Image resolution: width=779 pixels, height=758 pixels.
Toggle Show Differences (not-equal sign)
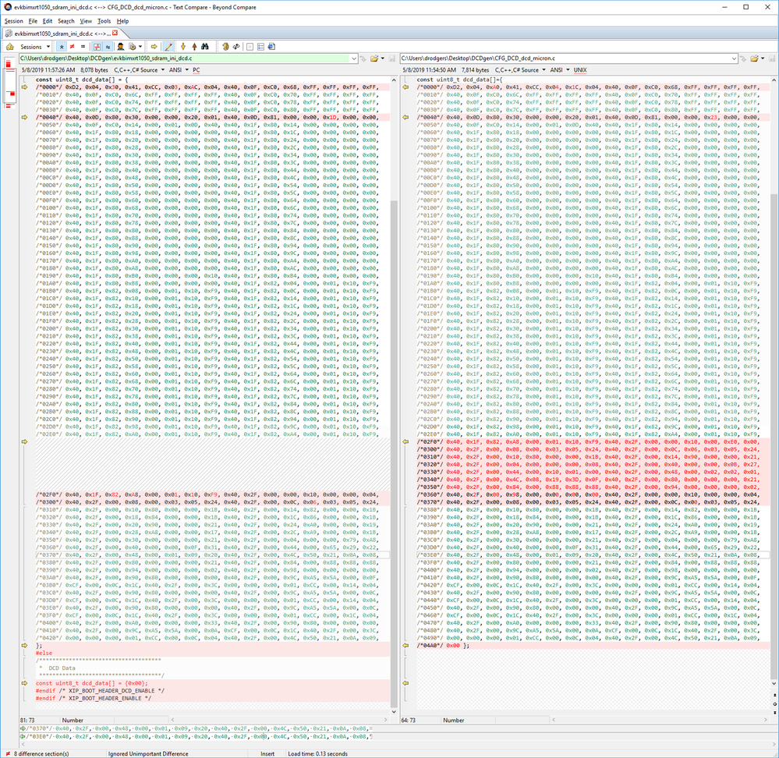[72, 47]
